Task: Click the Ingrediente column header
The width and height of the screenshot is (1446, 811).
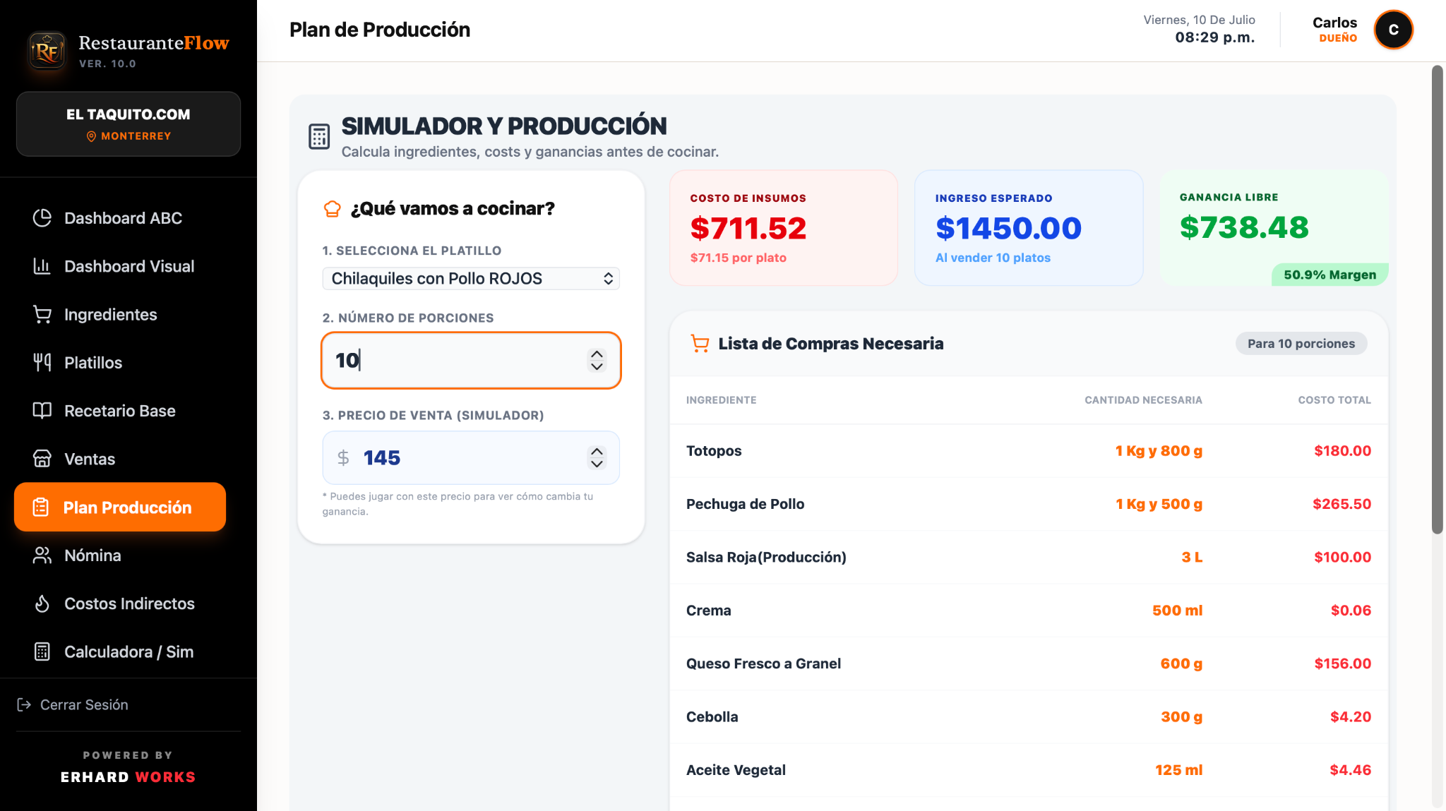Action: click(x=721, y=400)
